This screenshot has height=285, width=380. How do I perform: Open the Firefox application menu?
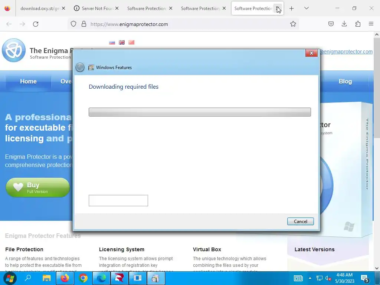pos(371,24)
